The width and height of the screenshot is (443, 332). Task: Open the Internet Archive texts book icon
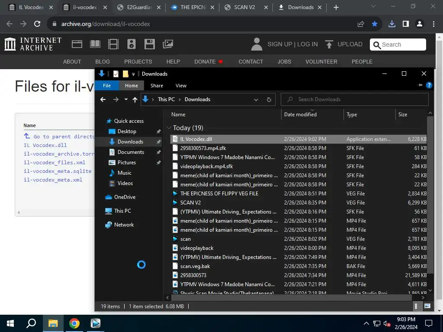pos(95,44)
